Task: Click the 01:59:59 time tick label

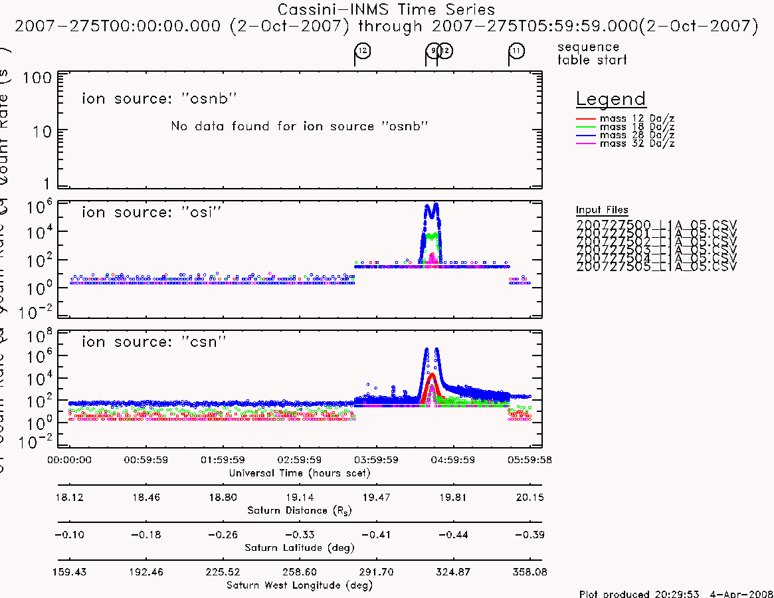Action: click(x=223, y=460)
